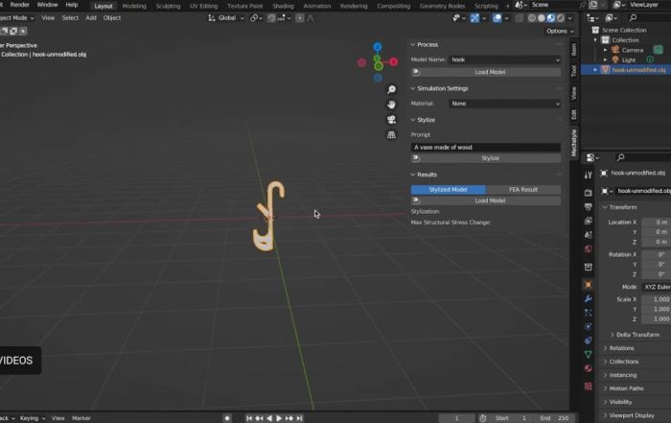Screen dimensions: 671x423
Task: Click the Stylize button
Action: tap(490, 158)
